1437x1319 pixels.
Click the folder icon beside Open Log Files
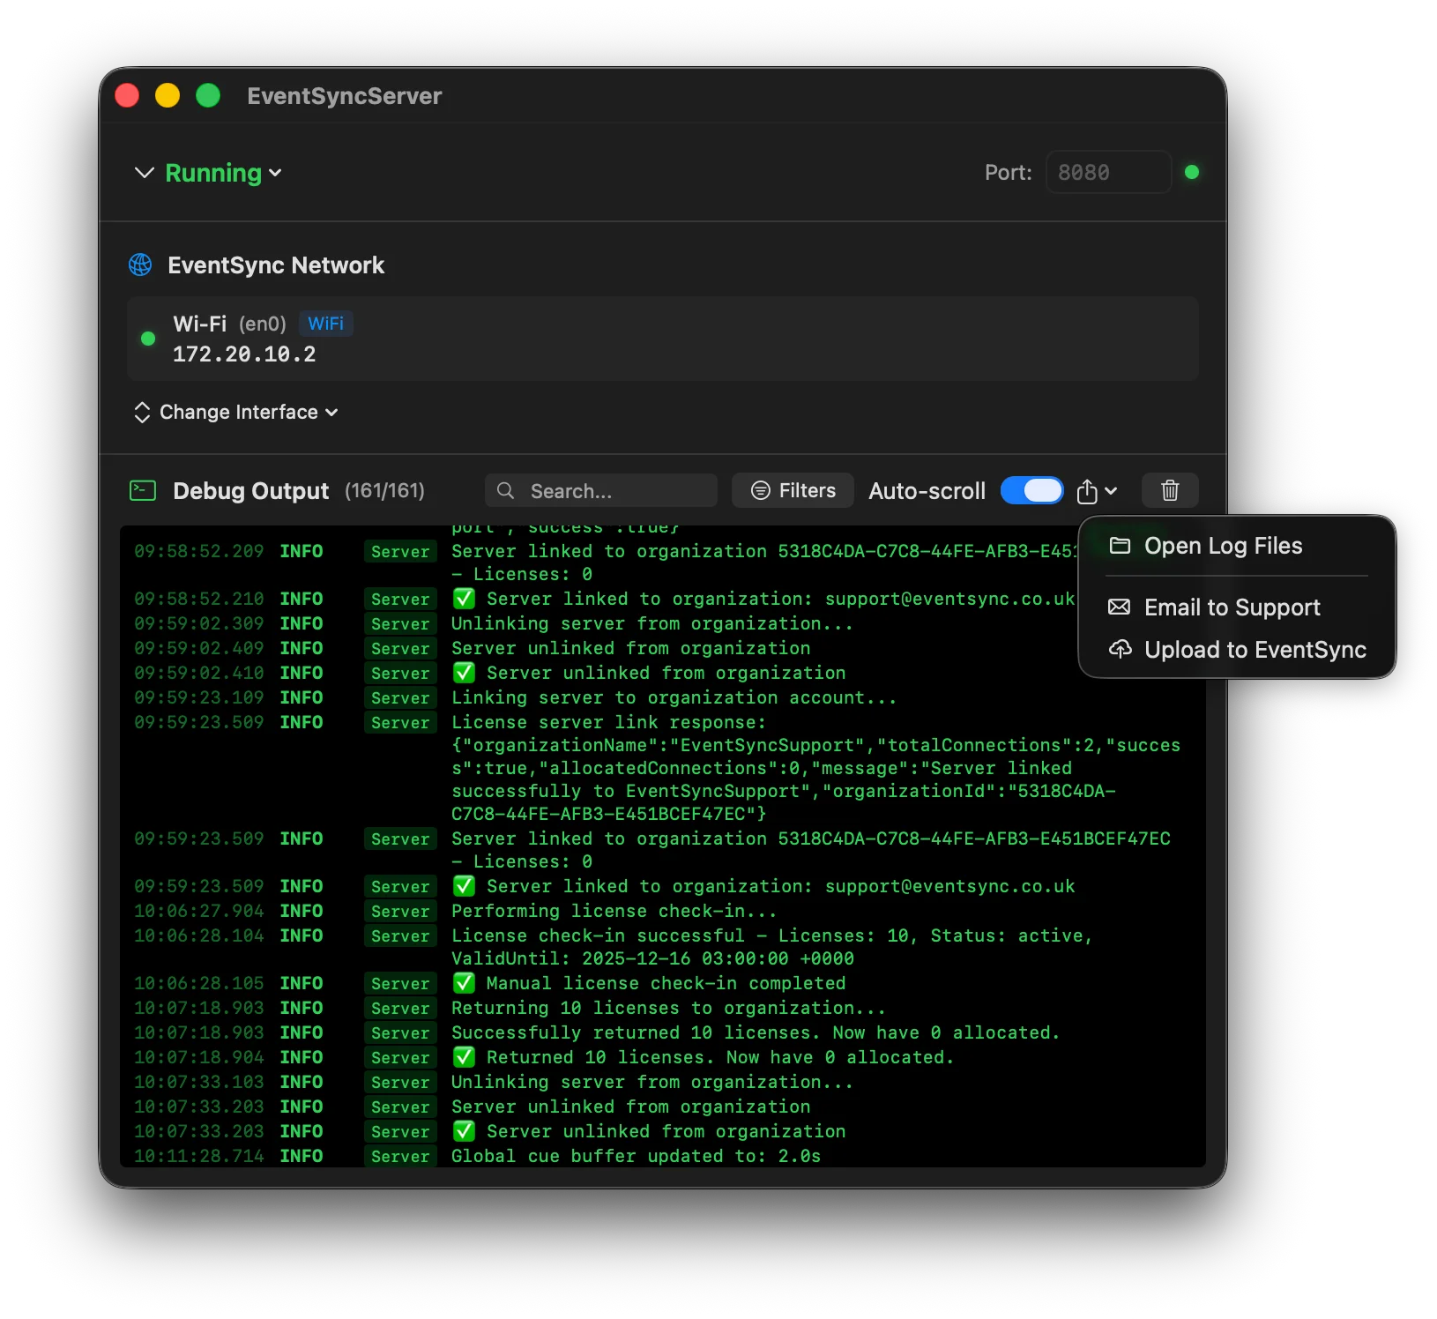(x=1119, y=545)
